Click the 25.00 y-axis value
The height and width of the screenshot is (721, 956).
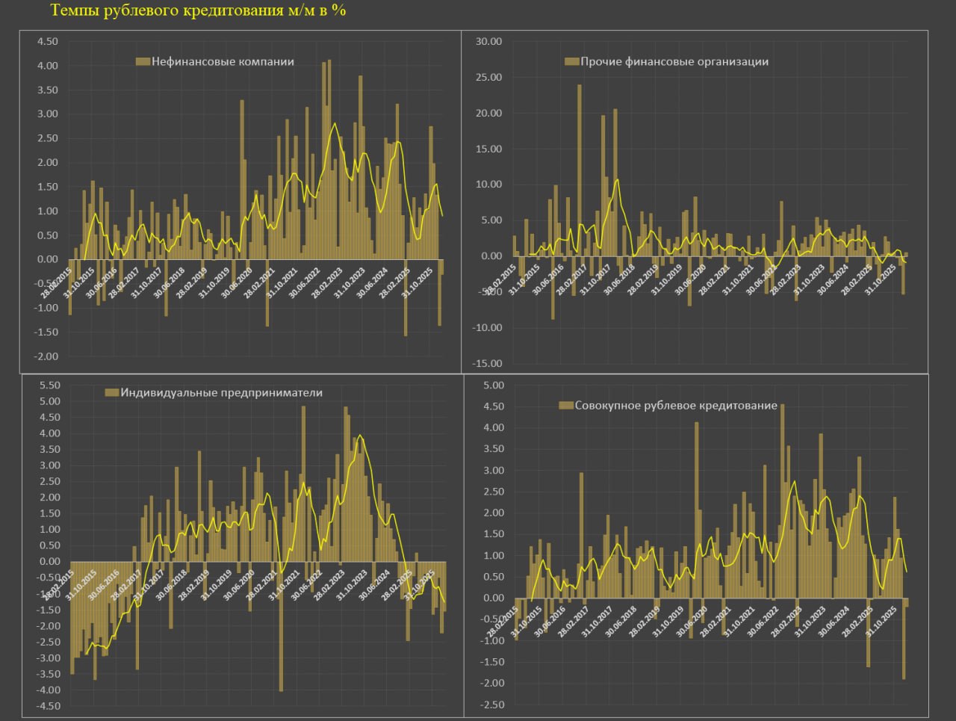coord(489,78)
